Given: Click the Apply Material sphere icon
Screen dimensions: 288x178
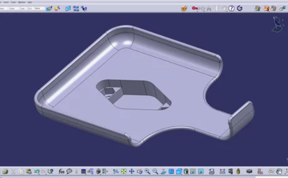Looking at the screenshot, I should coord(57,8).
